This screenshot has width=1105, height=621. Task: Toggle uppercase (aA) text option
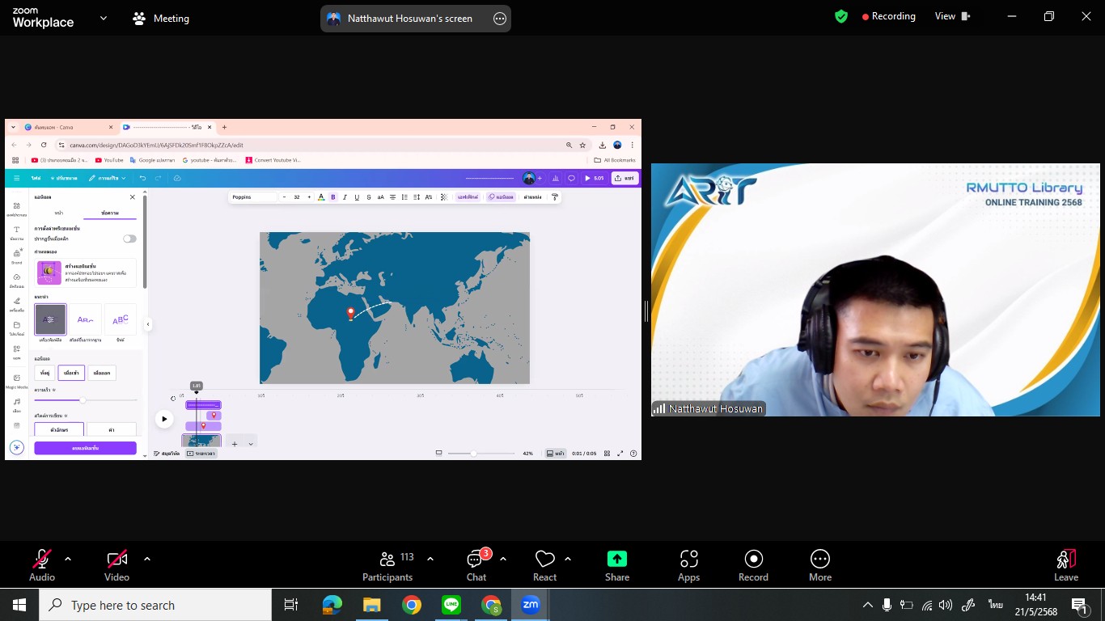coord(381,197)
